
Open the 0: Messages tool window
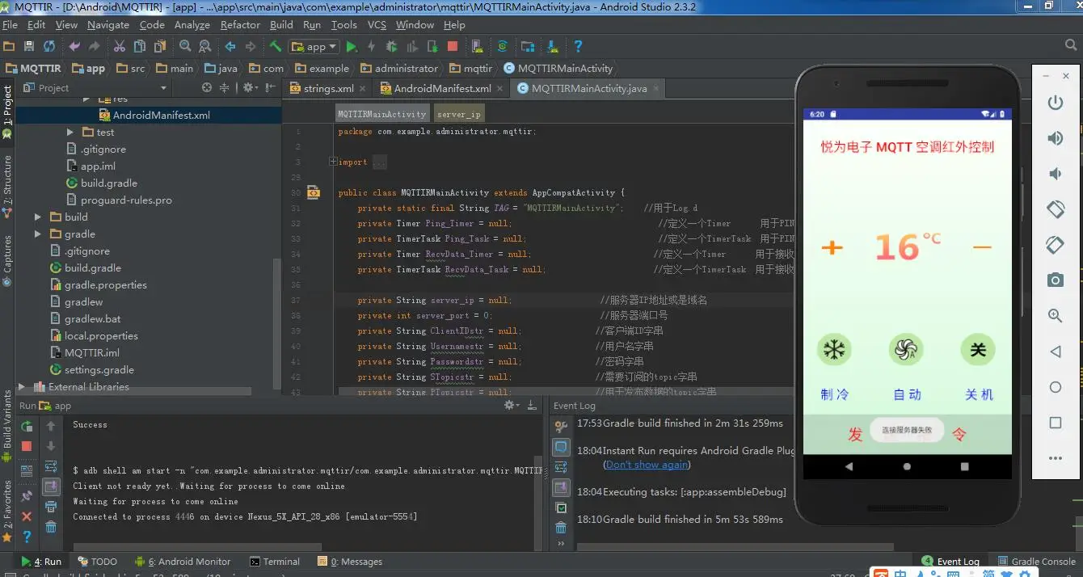[x=350, y=561]
